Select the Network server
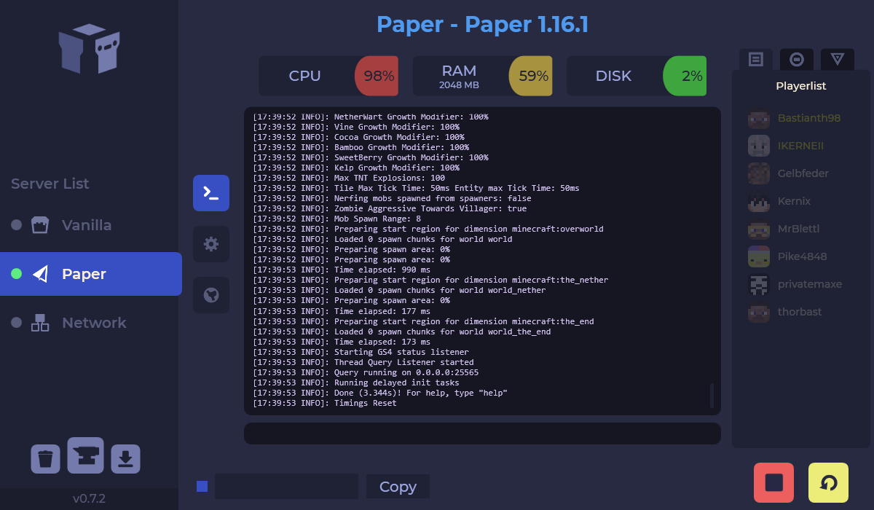This screenshot has height=510, width=874. tap(91, 323)
